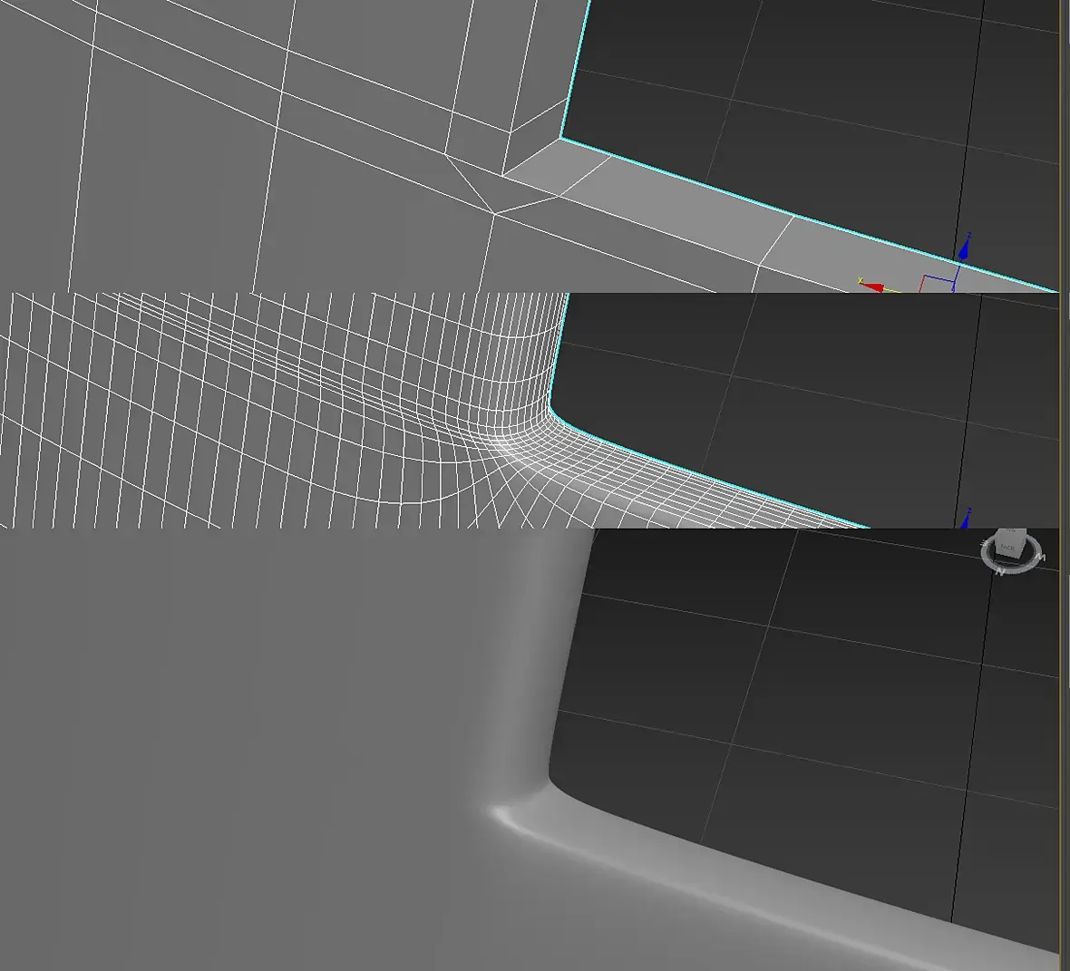This screenshot has height=971, width=1070.
Task: Click the N compass label on ViewCube ring
Action: 999,572
